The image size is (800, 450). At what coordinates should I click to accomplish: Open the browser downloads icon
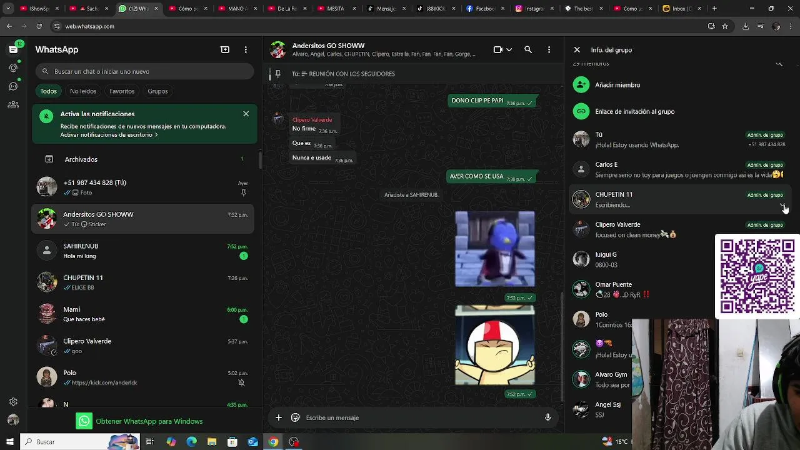pyautogui.click(x=746, y=26)
